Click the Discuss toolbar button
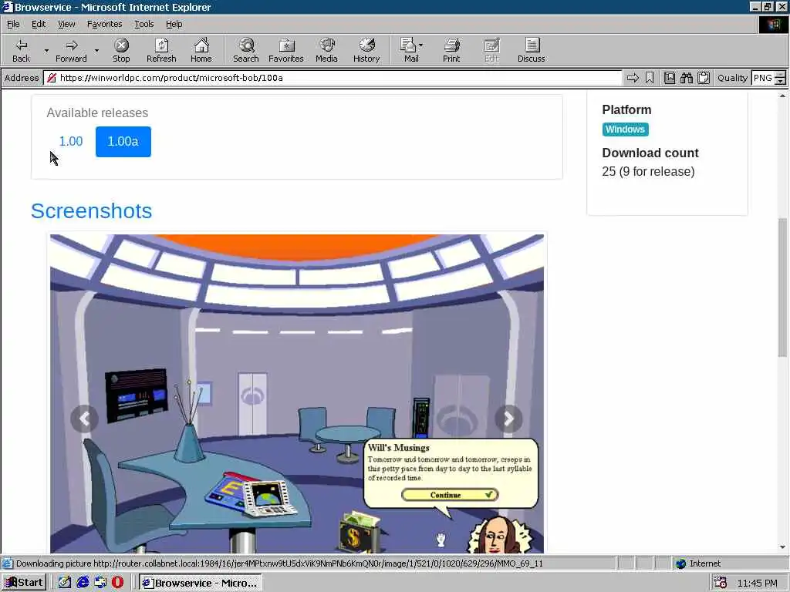Screen dimensions: 790x592 [x=531, y=50]
